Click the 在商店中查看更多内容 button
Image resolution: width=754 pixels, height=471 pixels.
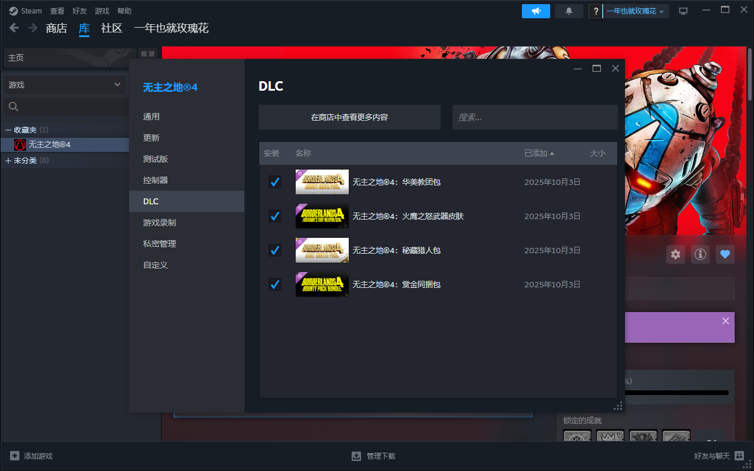pyautogui.click(x=349, y=117)
